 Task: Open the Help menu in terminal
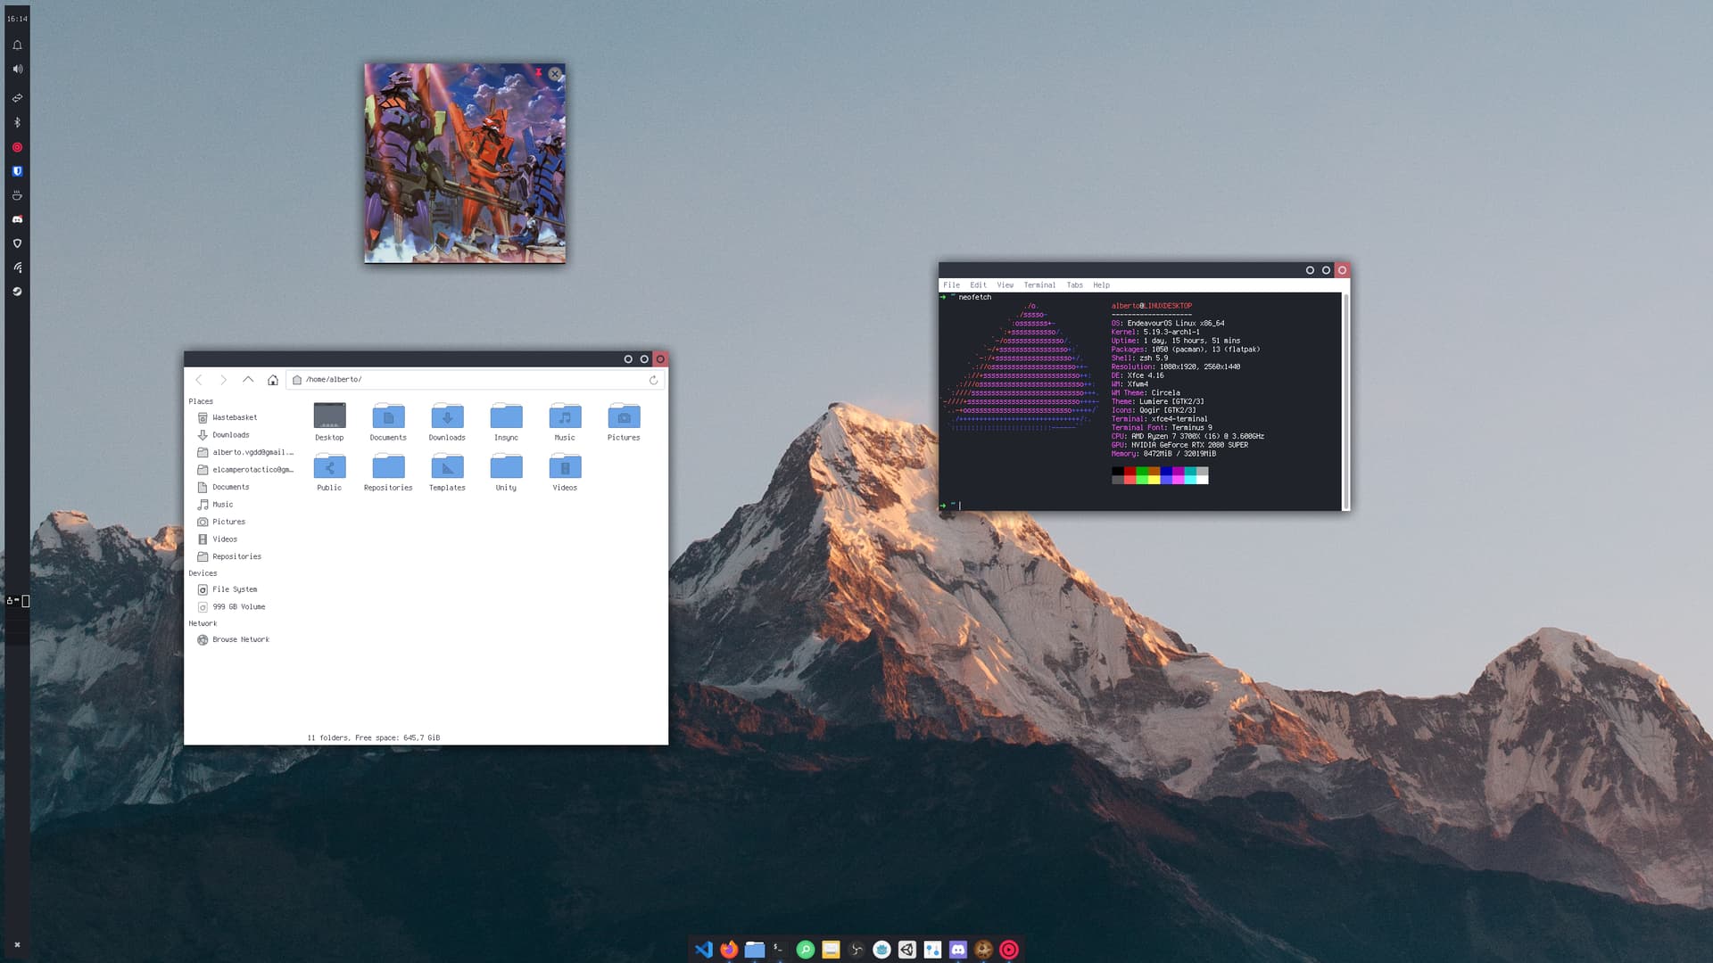tap(1102, 285)
